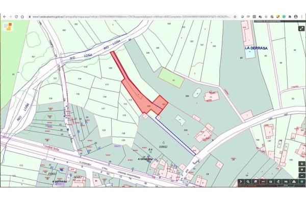Center map with the locate button

302,163
